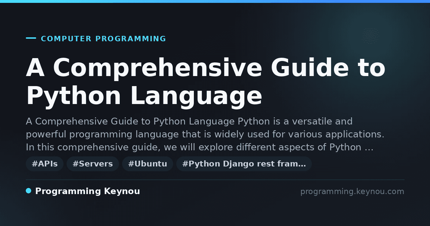
Task: Select the #Python Django rest fram… tag
Action: [244, 164]
